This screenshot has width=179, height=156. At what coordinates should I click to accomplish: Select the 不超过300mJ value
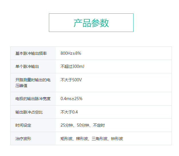tap(72, 66)
